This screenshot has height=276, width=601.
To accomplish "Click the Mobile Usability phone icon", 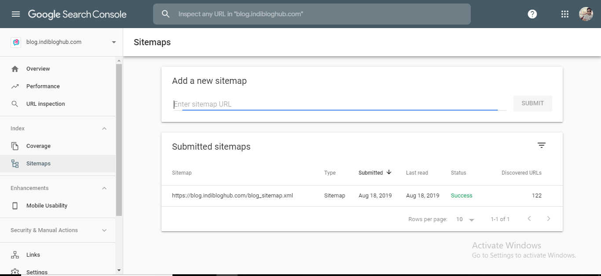I will (x=15, y=206).
